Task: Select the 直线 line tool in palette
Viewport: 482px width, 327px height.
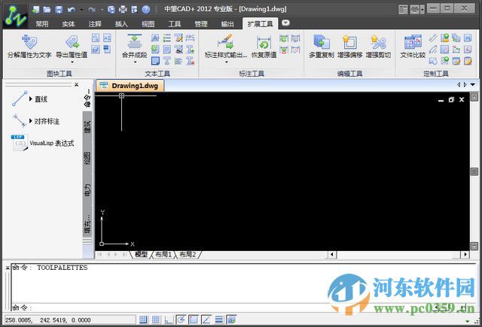Action: (x=29, y=98)
